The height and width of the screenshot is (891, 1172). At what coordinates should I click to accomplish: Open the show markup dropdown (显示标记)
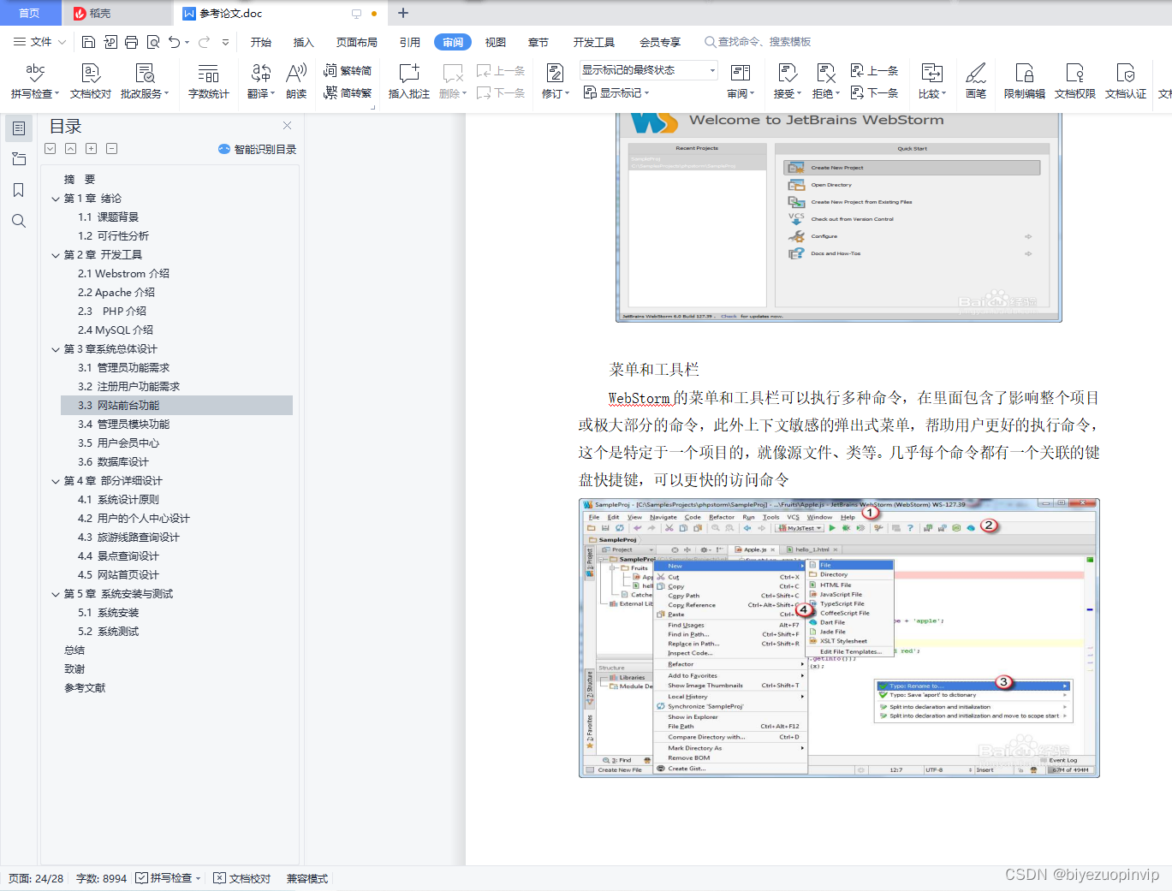coord(616,92)
